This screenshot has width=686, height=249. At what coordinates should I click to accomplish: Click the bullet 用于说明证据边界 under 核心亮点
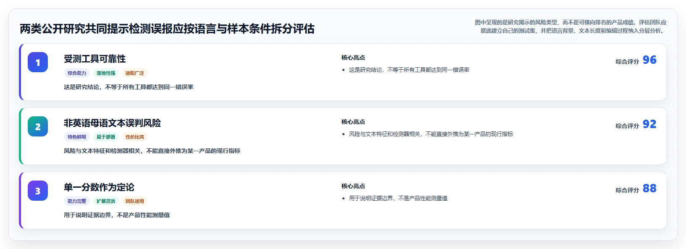(x=398, y=198)
